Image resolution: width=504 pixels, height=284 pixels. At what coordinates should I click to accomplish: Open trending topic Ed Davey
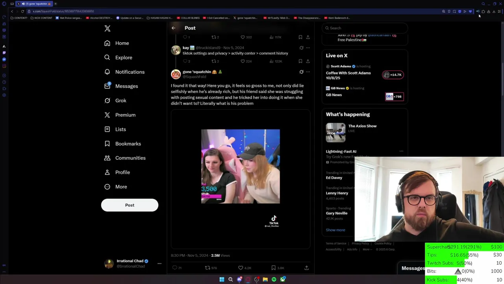(334, 177)
